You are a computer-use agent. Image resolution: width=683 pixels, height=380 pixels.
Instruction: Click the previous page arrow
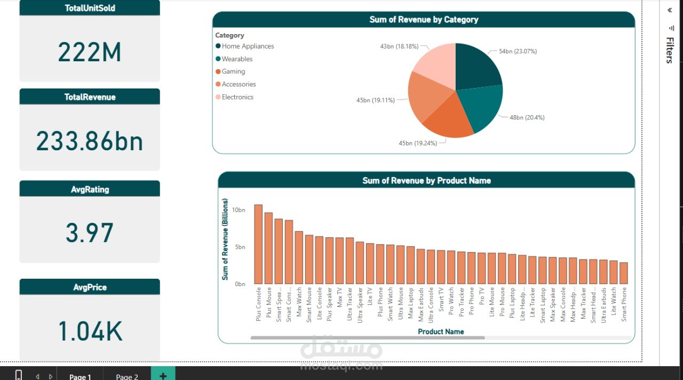point(36,376)
